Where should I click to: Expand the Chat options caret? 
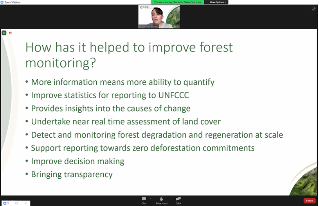click(x=150, y=199)
